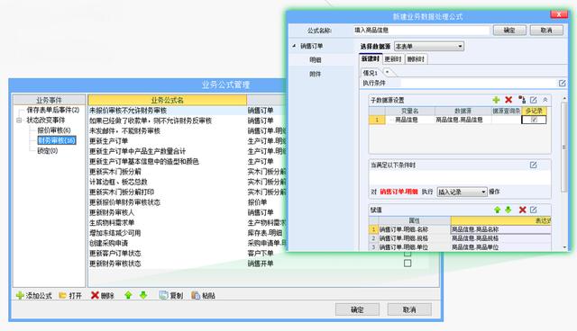
Task: Click attribute cell 销售订单.明细.规格
Action: coord(415,238)
